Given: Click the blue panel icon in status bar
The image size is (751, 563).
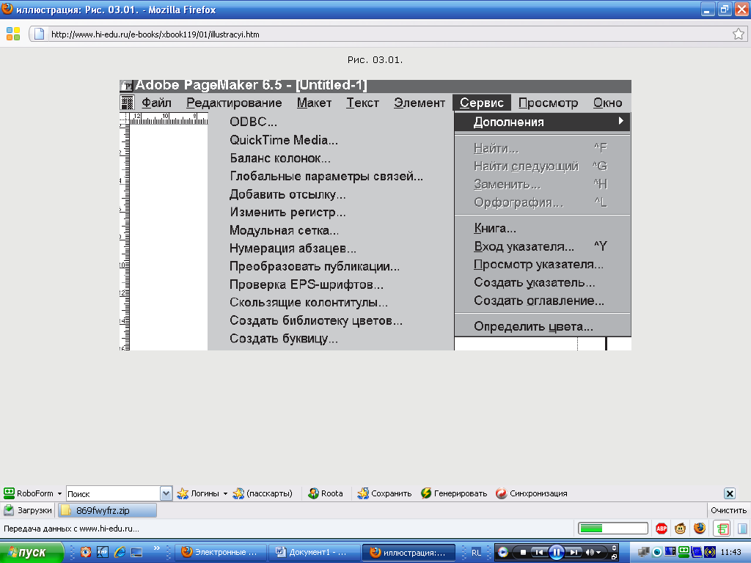Looking at the screenshot, I should pyautogui.click(x=742, y=529).
